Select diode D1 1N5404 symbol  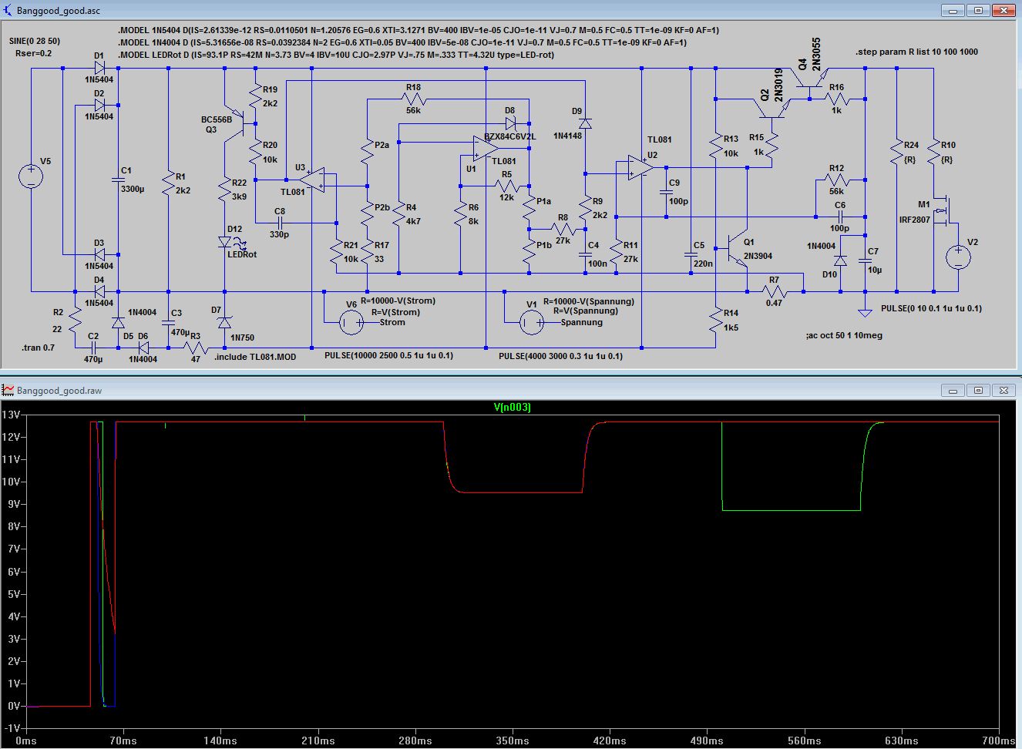click(99, 69)
